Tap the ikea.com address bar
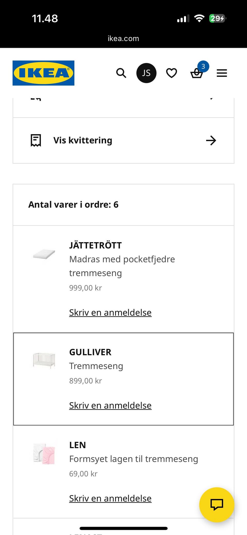247x535 pixels. pos(123,38)
